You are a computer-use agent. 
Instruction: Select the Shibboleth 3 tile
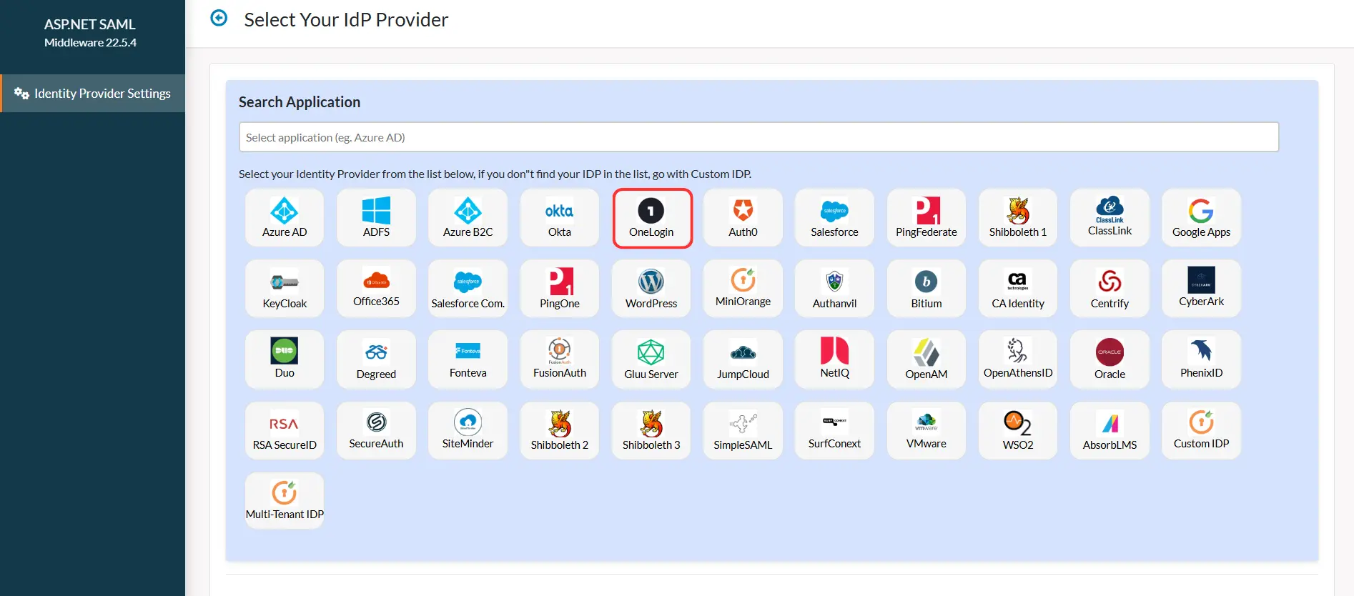coord(651,430)
